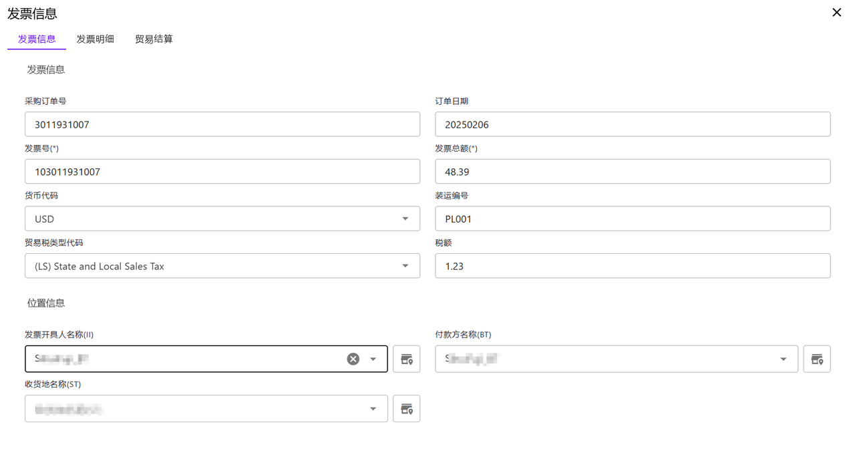Click inside the 收货地名称 combo box text
855x453 pixels.
(194, 408)
